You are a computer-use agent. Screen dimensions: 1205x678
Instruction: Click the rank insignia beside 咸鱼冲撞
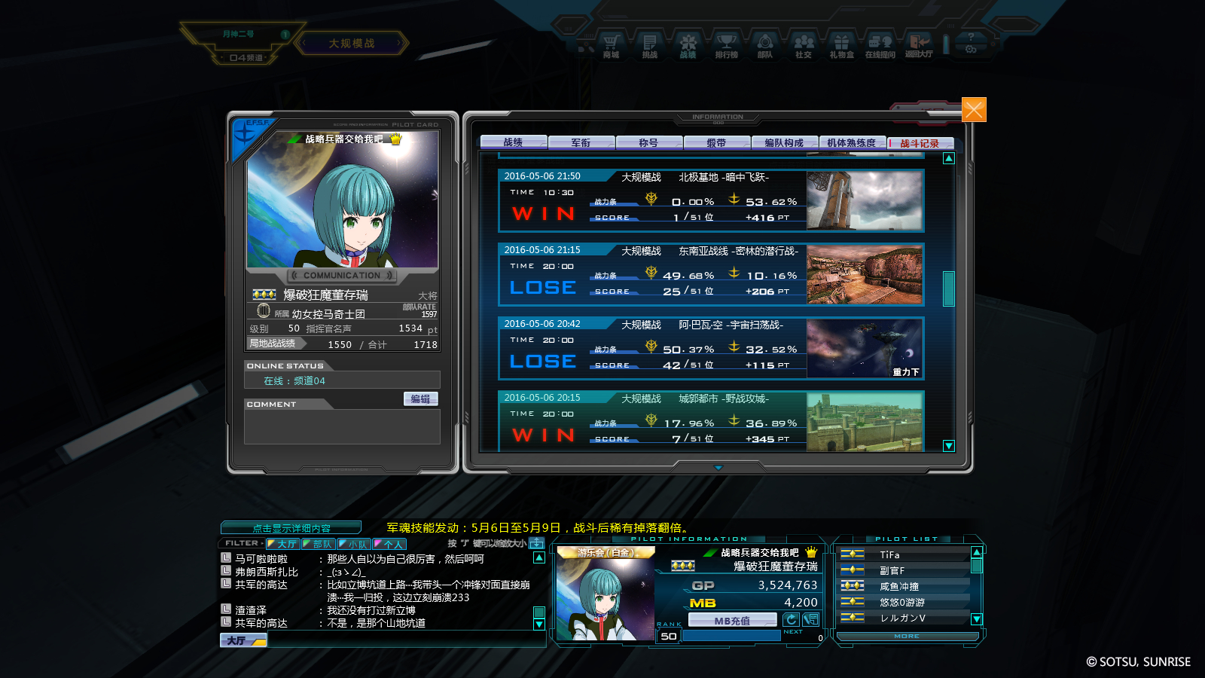[853, 586]
